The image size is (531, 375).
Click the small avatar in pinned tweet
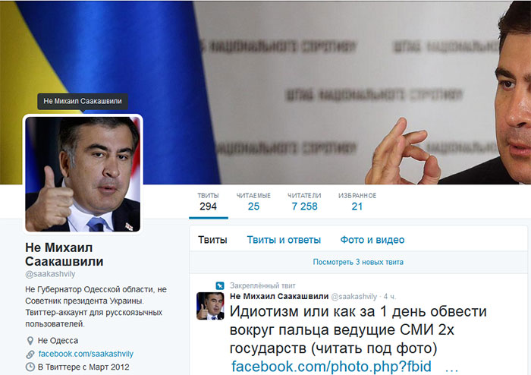coord(210,306)
